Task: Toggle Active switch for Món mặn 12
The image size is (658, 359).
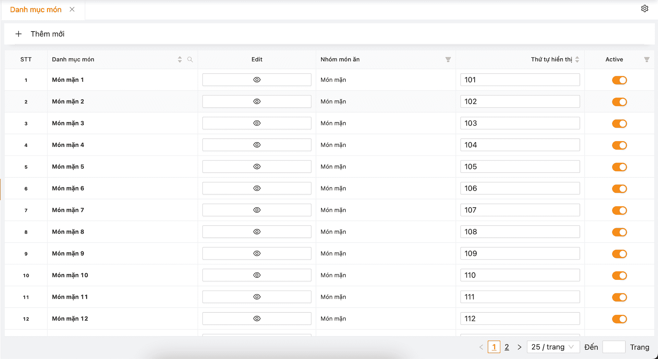Action: coord(619,319)
